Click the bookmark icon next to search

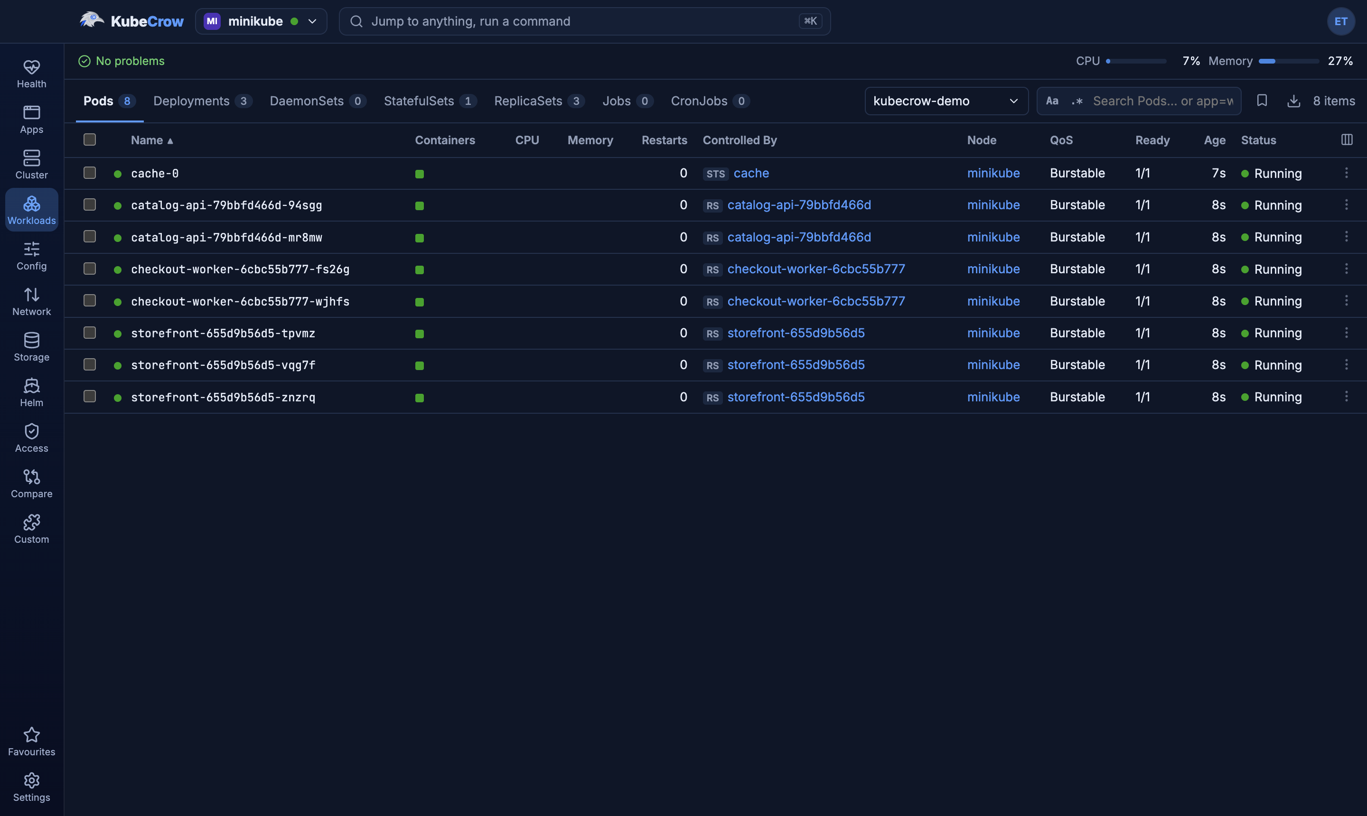pyautogui.click(x=1262, y=101)
